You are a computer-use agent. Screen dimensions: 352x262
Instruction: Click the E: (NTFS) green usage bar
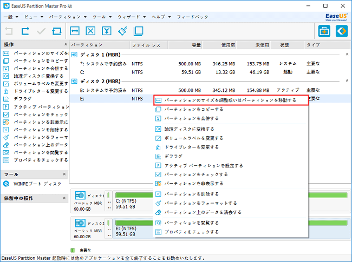tap(134, 223)
